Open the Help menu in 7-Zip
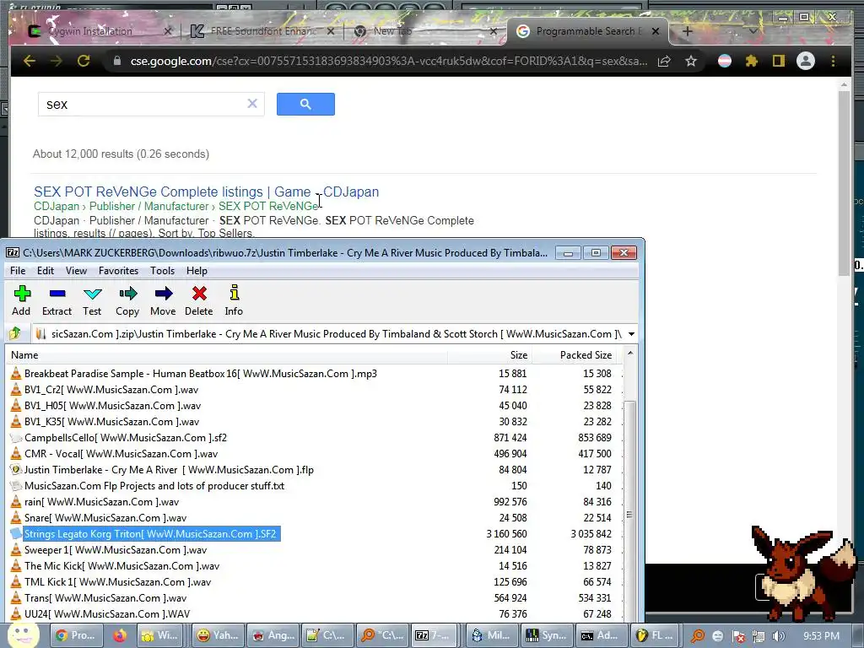The image size is (864, 648). point(197,271)
